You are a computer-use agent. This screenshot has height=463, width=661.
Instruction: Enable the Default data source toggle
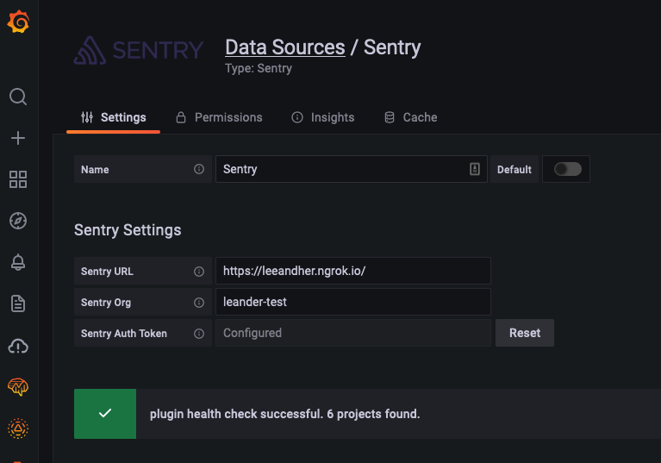[567, 169]
